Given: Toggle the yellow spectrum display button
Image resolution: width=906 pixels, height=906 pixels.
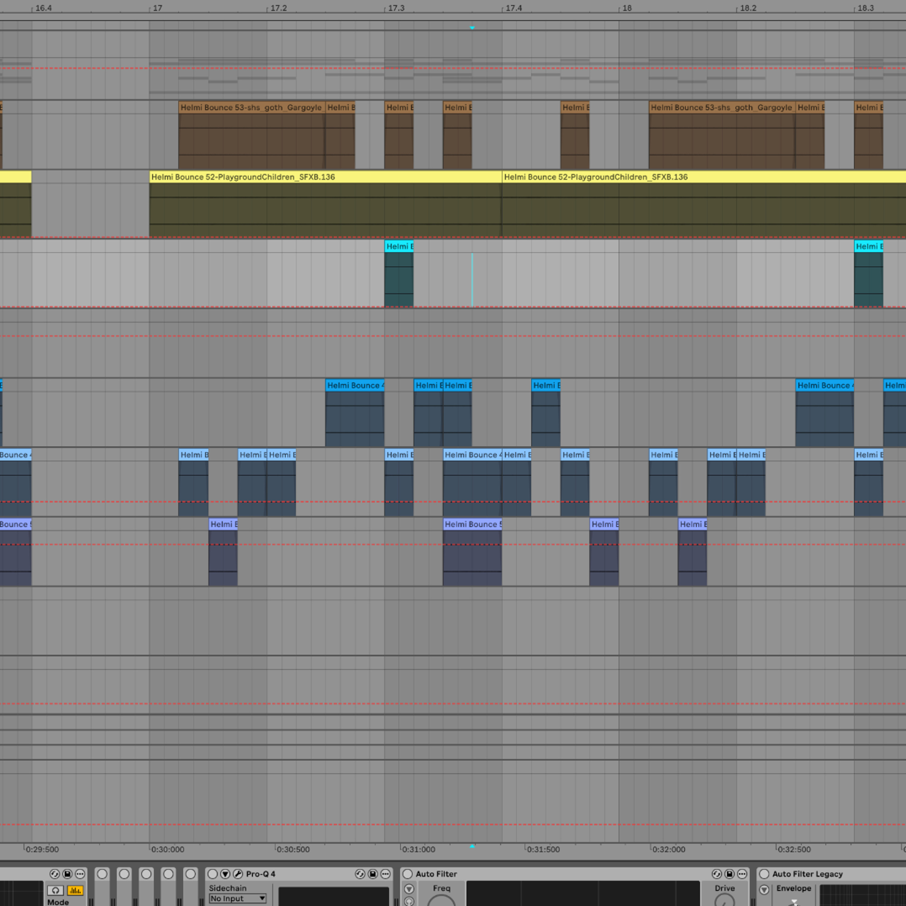Looking at the screenshot, I should tap(75, 891).
